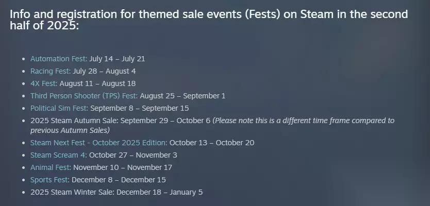Click the italic note about different time frame

[x=303, y=121]
